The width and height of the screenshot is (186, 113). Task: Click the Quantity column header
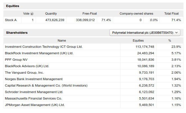51,13
